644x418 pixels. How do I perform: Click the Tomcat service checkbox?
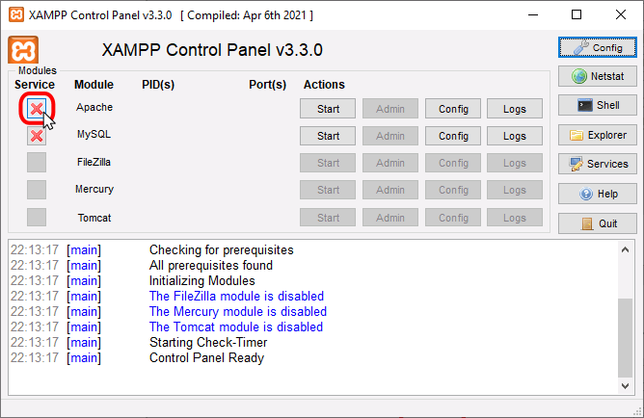pos(37,217)
